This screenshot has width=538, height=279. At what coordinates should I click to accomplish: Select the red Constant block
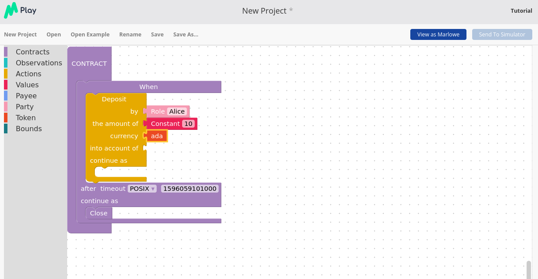pos(165,124)
